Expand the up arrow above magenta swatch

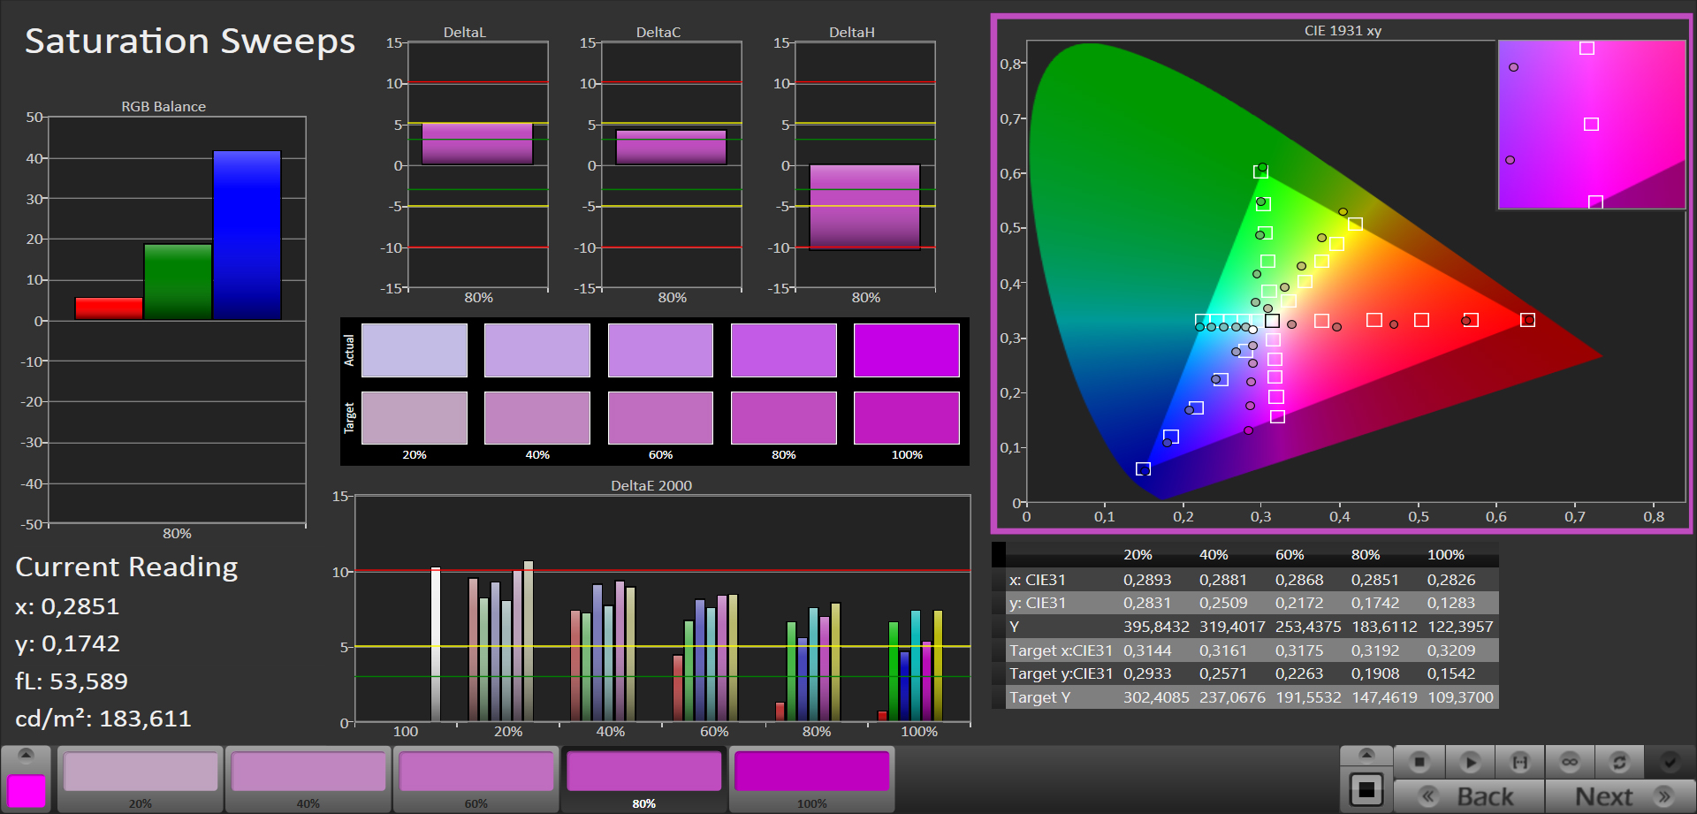[26, 755]
